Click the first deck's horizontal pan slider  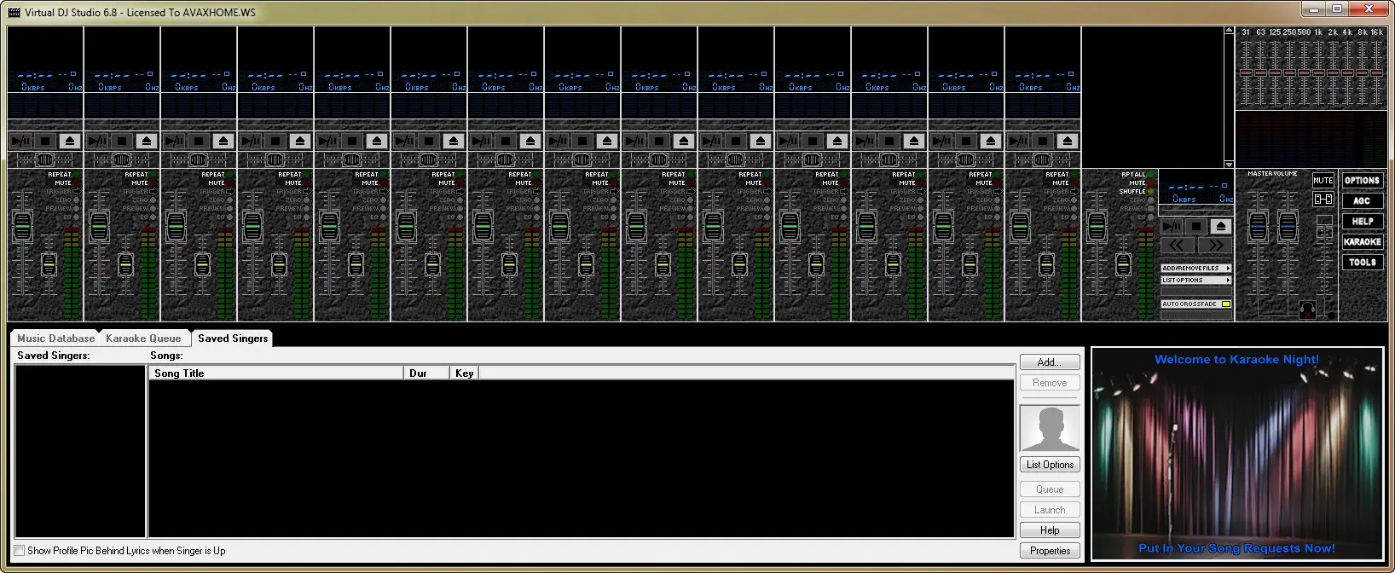(45, 159)
